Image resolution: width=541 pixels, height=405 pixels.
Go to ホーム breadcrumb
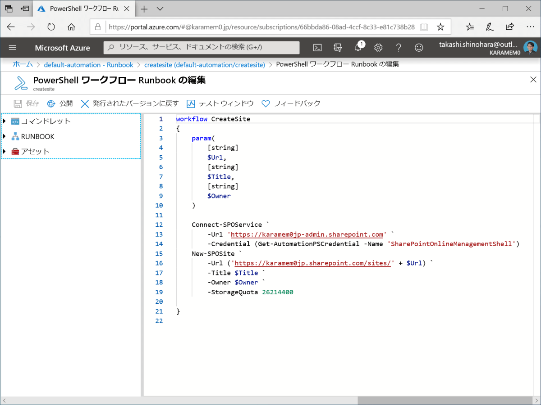pyautogui.click(x=23, y=64)
